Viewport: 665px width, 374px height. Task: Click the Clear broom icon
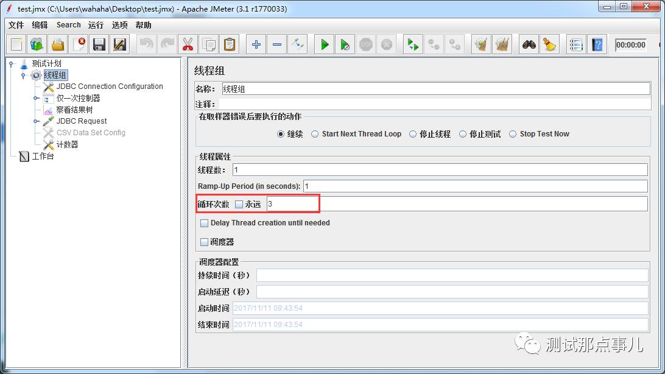[481, 44]
